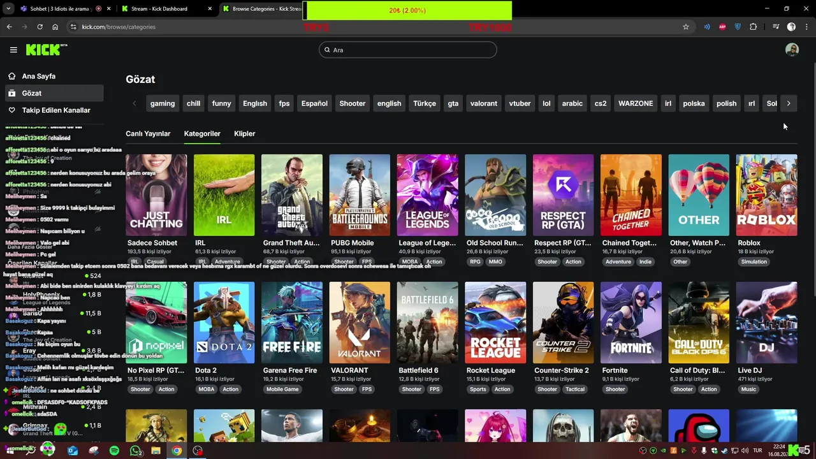Filter by the valorant tag
The width and height of the screenshot is (816, 459).
point(484,103)
